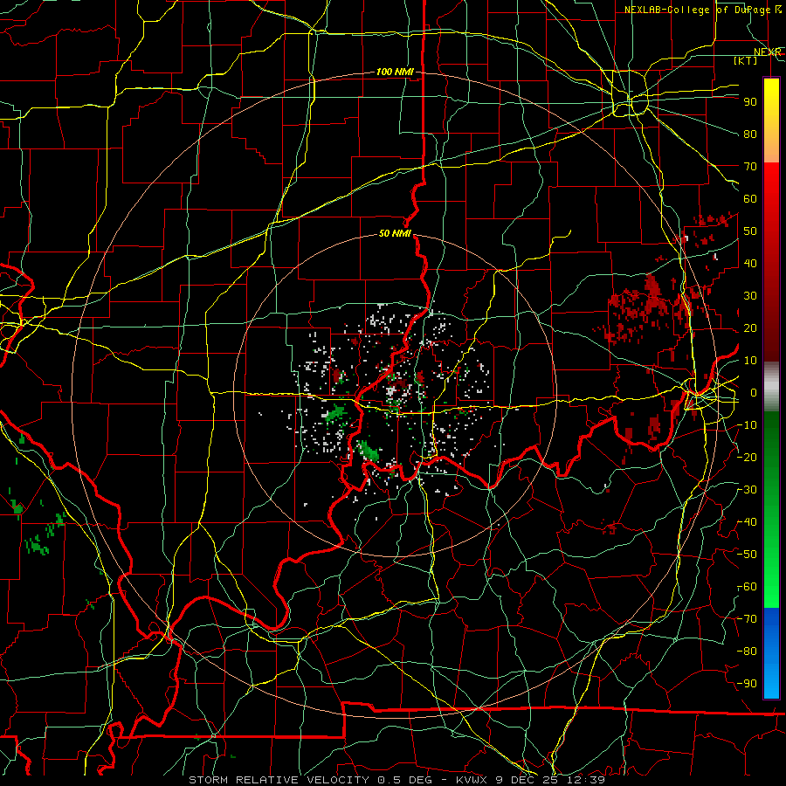This screenshot has width=786, height=786.
Task: Click the 100 NMI range ring label
Action: 395,72
